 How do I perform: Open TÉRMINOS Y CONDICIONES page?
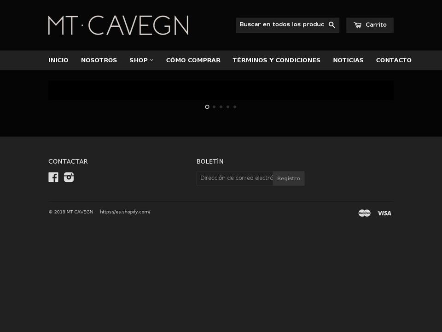[277, 60]
